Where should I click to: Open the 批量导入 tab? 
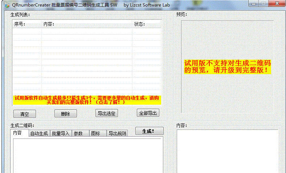pos(61,133)
